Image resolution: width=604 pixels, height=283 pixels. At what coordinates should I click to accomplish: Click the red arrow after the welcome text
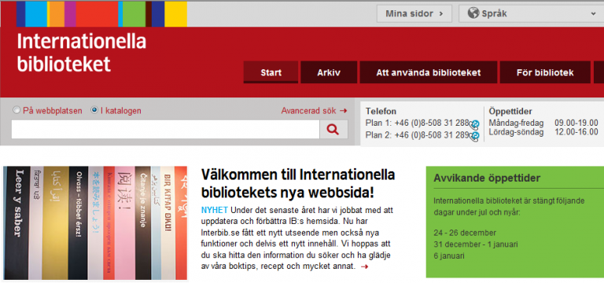(x=364, y=266)
